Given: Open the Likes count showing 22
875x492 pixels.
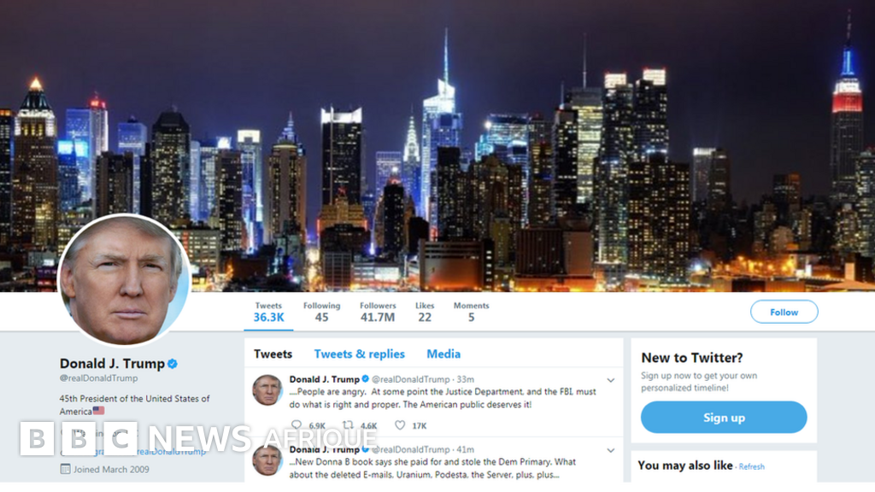Looking at the screenshot, I should pyautogui.click(x=425, y=313).
